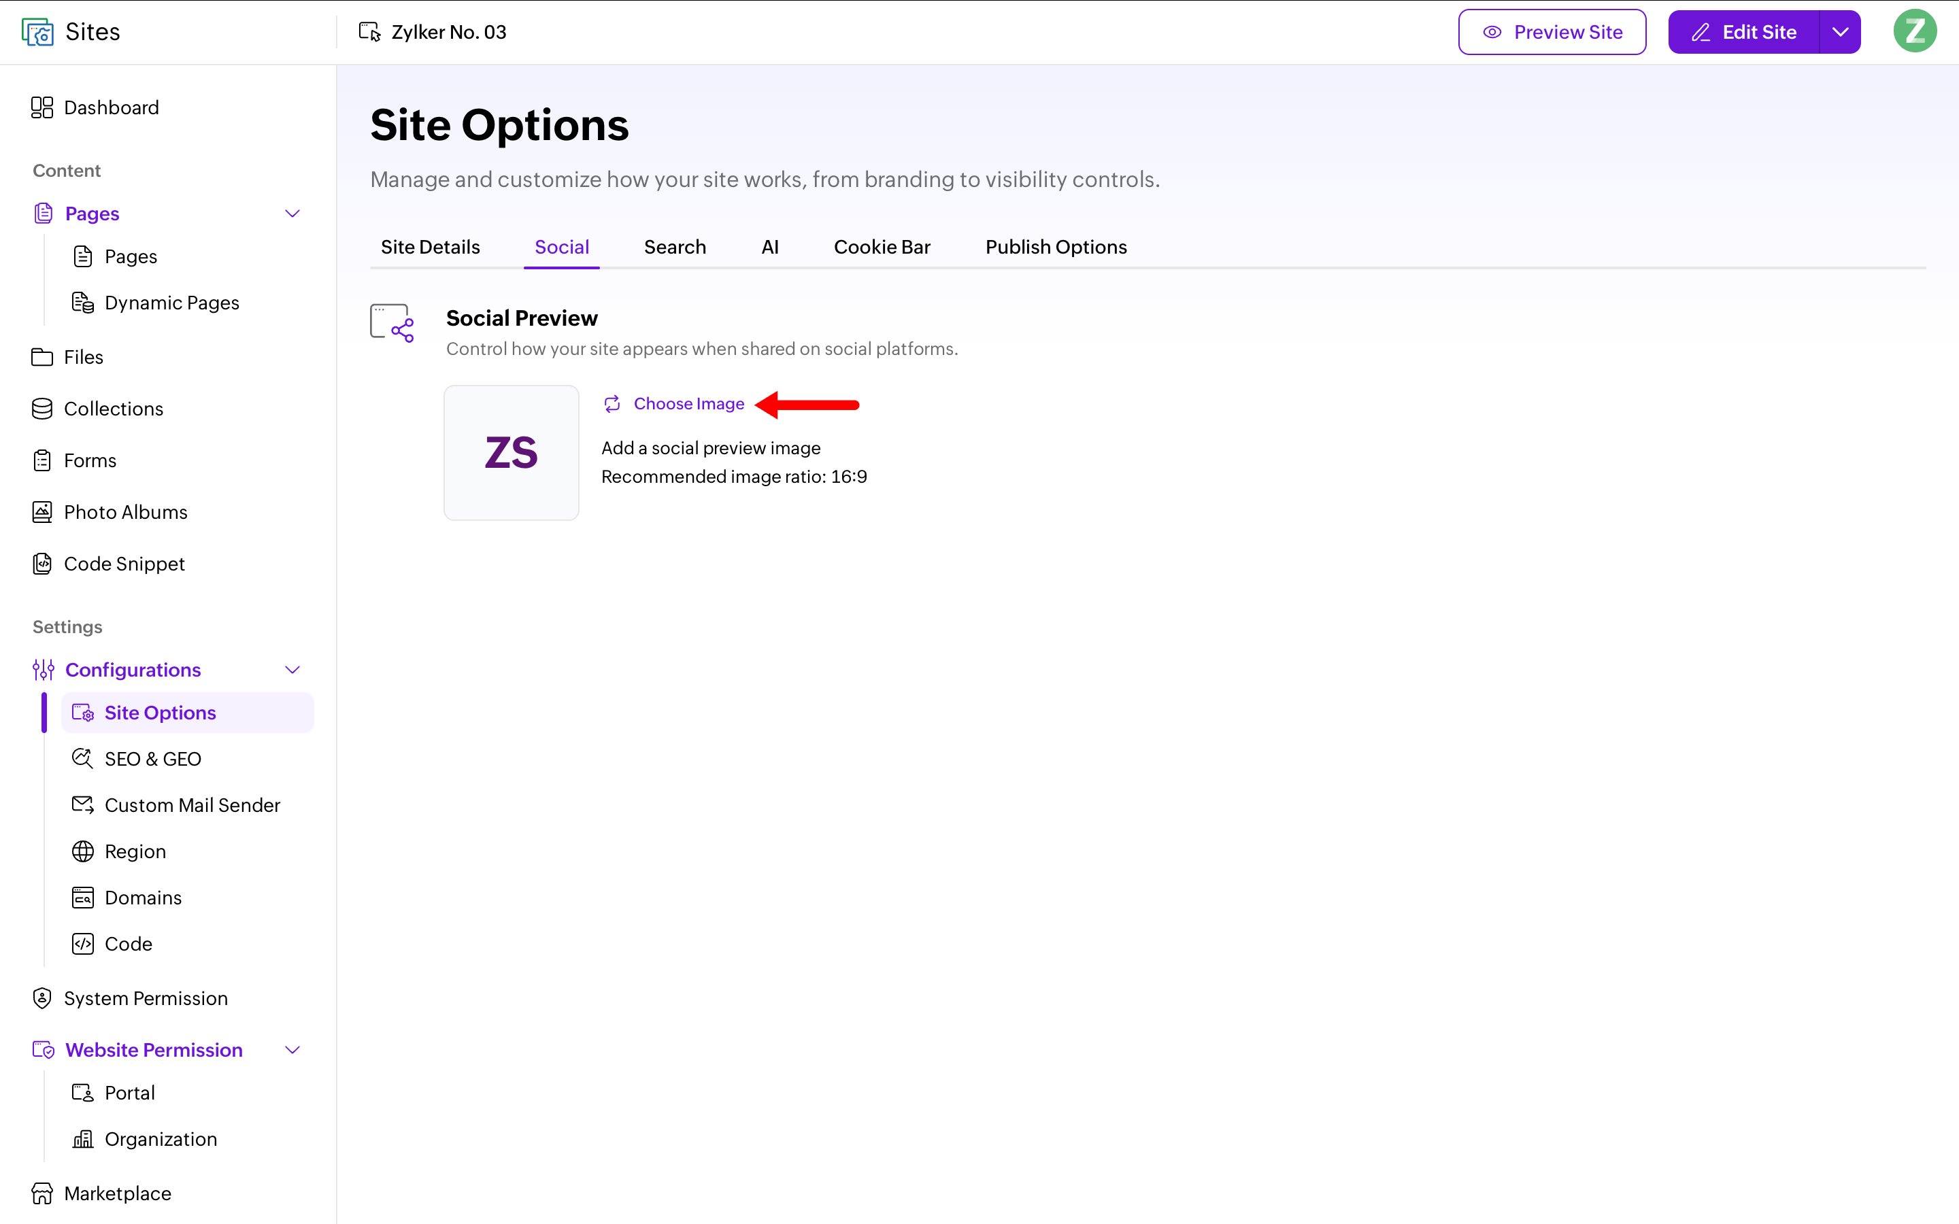Click the Files folder icon
Image resolution: width=1959 pixels, height=1224 pixels.
42,357
